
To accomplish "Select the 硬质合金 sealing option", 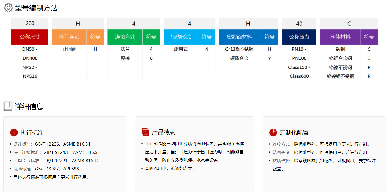I will 240,58.
